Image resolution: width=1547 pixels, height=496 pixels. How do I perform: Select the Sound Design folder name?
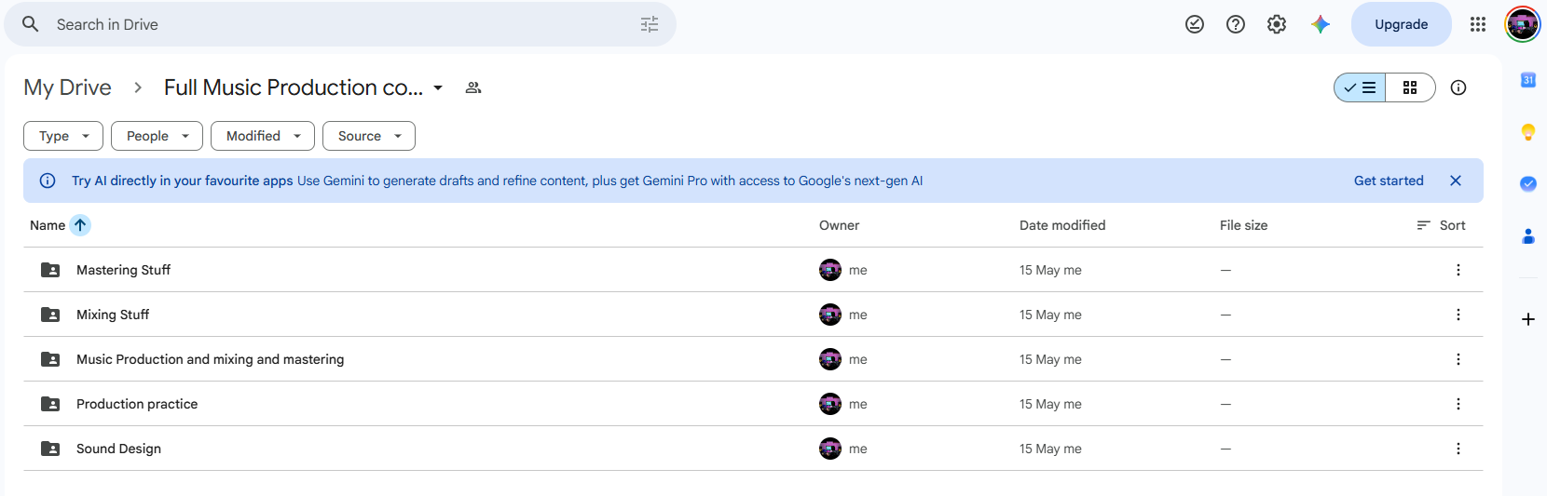118,449
